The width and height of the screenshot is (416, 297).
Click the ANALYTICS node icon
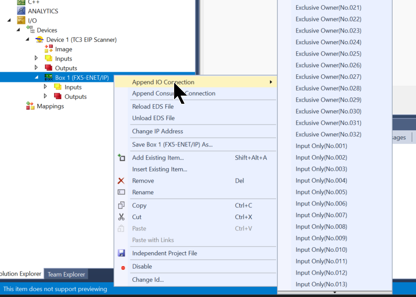tap(21, 11)
